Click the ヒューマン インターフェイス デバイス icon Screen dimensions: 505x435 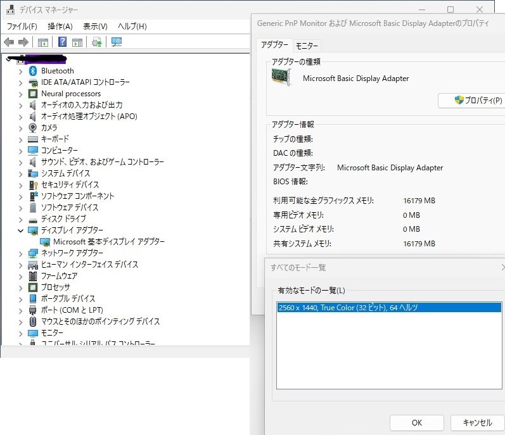pyautogui.click(x=33, y=265)
